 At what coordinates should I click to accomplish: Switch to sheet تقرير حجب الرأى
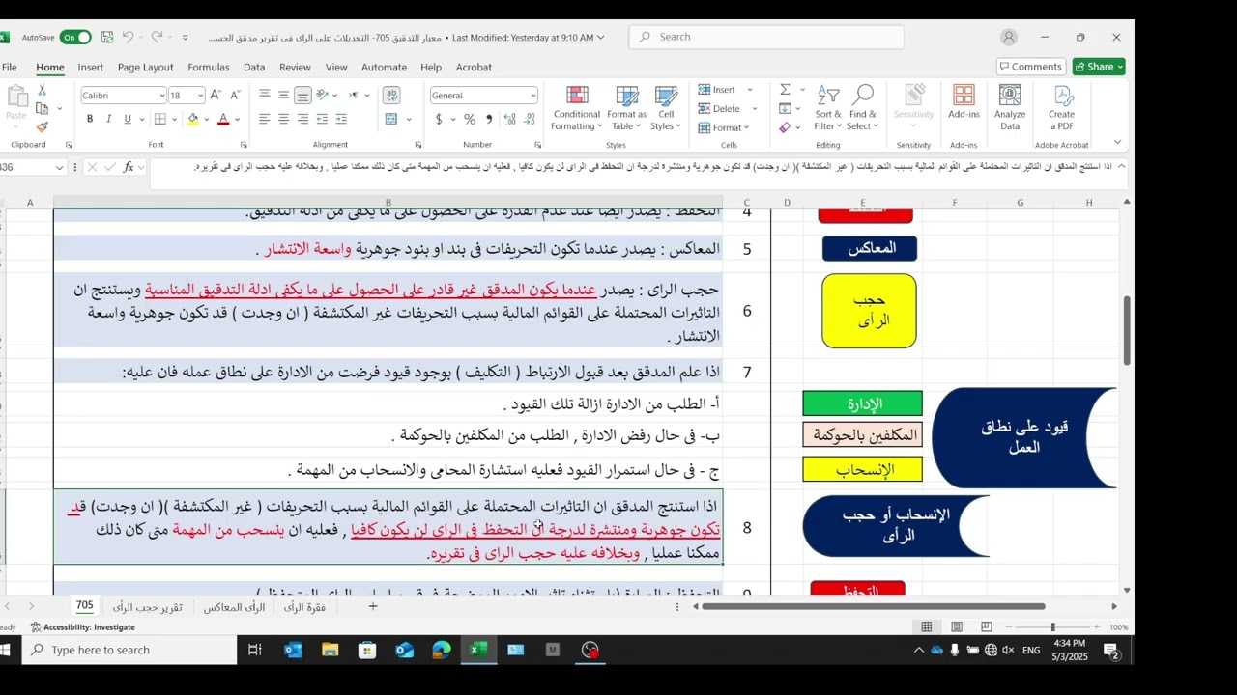pyautogui.click(x=148, y=606)
